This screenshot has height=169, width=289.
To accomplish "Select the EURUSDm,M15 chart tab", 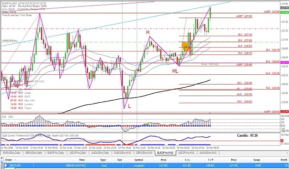I will (123, 153).
